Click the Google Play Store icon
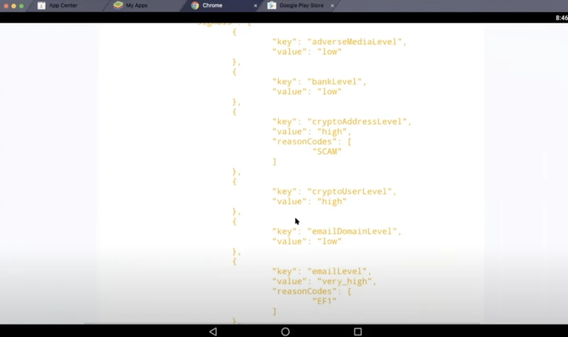Image resolution: width=568 pixels, height=337 pixels. tap(272, 5)
